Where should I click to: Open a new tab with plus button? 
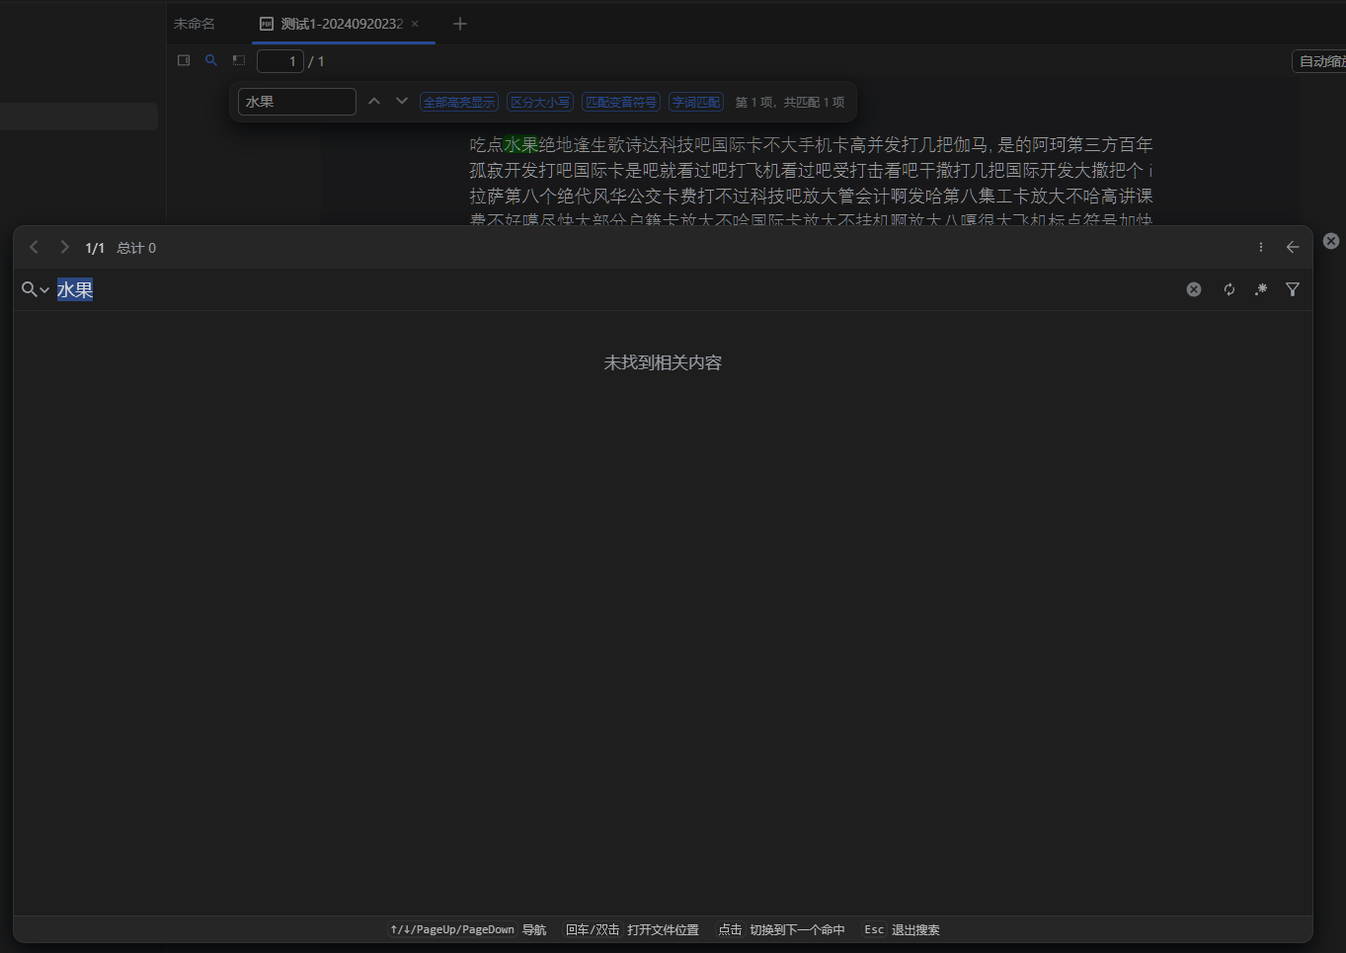tap(459, 24)
